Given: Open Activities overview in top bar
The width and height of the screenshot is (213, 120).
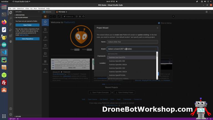Looking at the screenshot, I should click(x=5, y=1).
